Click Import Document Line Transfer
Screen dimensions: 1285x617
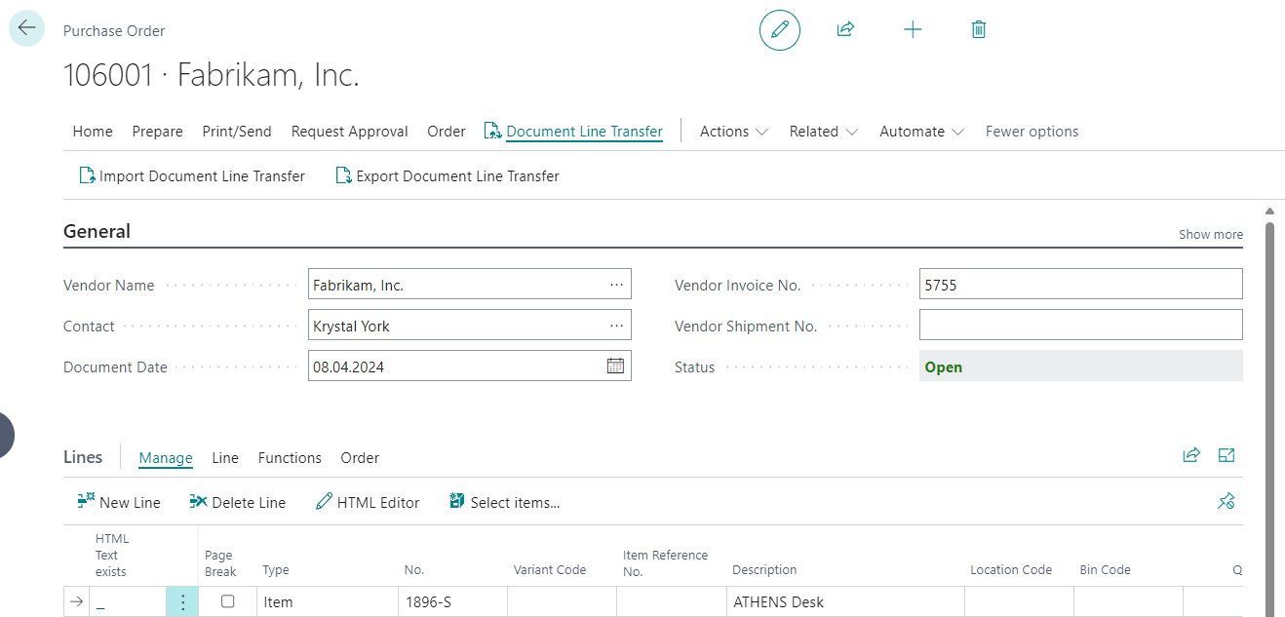[x=192, y=176]
